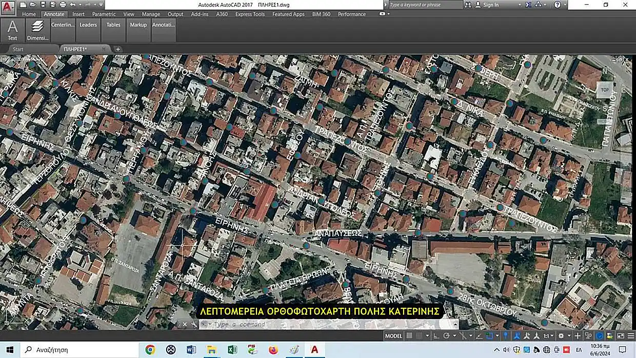The image size is (636, 358).
Task: Click the Save icon in Quick Access toolbar
Action: (42, 5)
